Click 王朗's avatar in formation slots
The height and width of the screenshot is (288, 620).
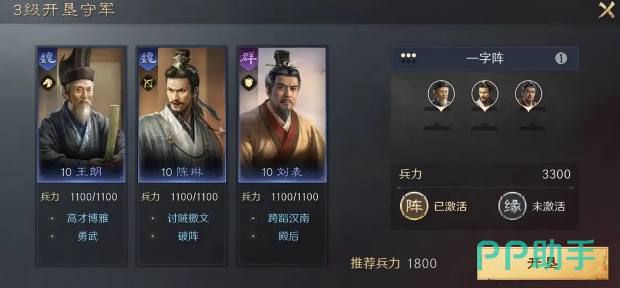[x=441, y=94]
